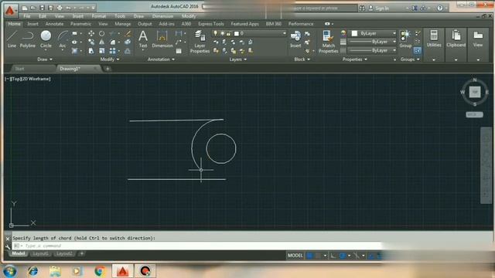Add new drawing tab with plus button
This screenshot has width=495, height=278.
(108, 69)
